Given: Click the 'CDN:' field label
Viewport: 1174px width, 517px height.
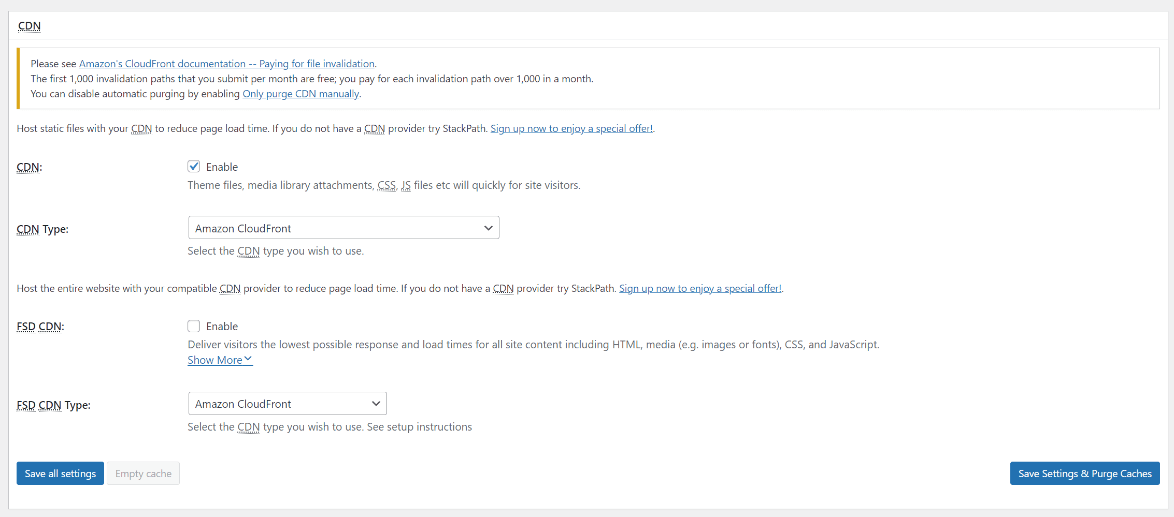Looking at the screenshot, I should coord(30,167).
